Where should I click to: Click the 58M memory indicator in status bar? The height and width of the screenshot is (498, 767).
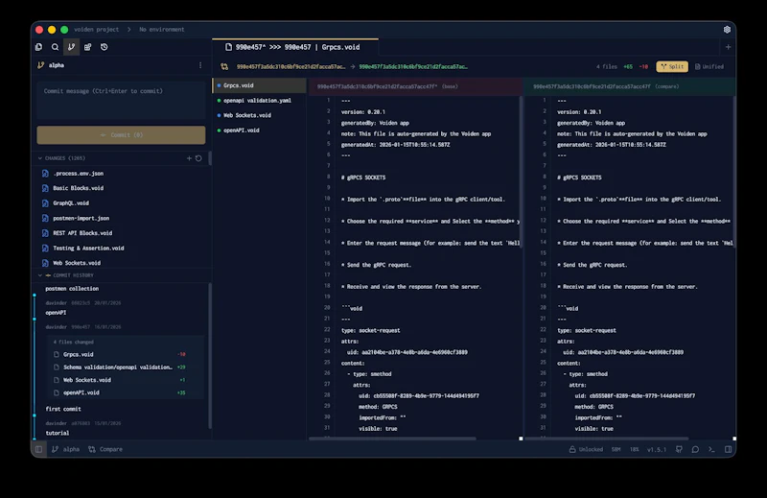point(616,449)
